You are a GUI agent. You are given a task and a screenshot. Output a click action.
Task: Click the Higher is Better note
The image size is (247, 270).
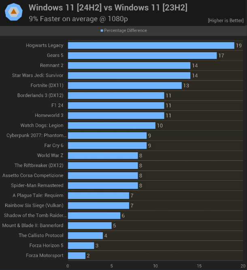226,20
